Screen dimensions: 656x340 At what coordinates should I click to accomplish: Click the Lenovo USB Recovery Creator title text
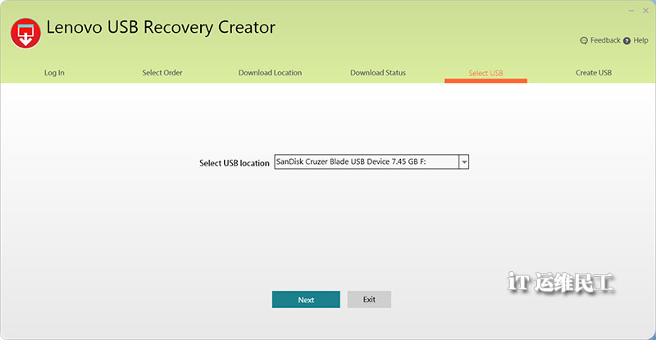coord(161,27)
